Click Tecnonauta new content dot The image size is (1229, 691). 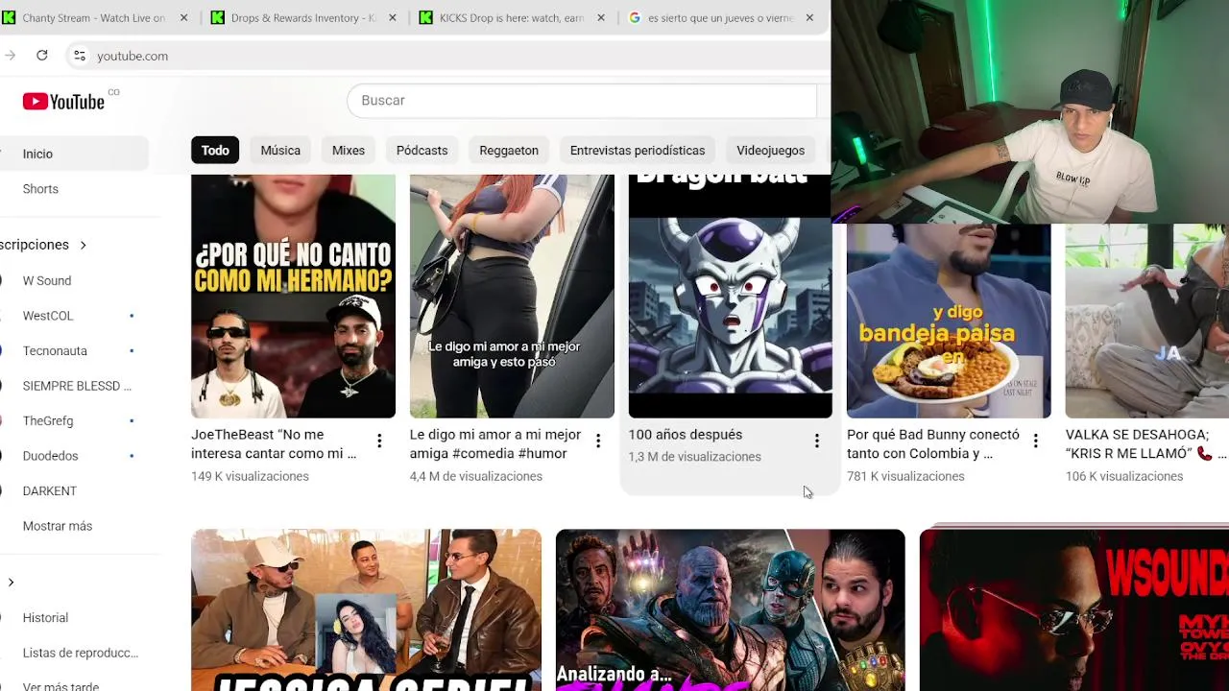[x=132, y=351]
